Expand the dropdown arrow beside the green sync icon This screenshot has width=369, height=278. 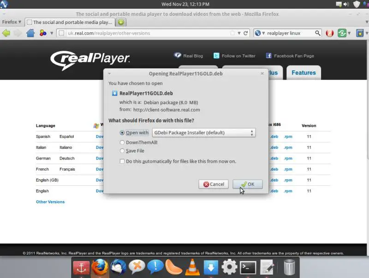pyautogui.click(x=349, y=33)
